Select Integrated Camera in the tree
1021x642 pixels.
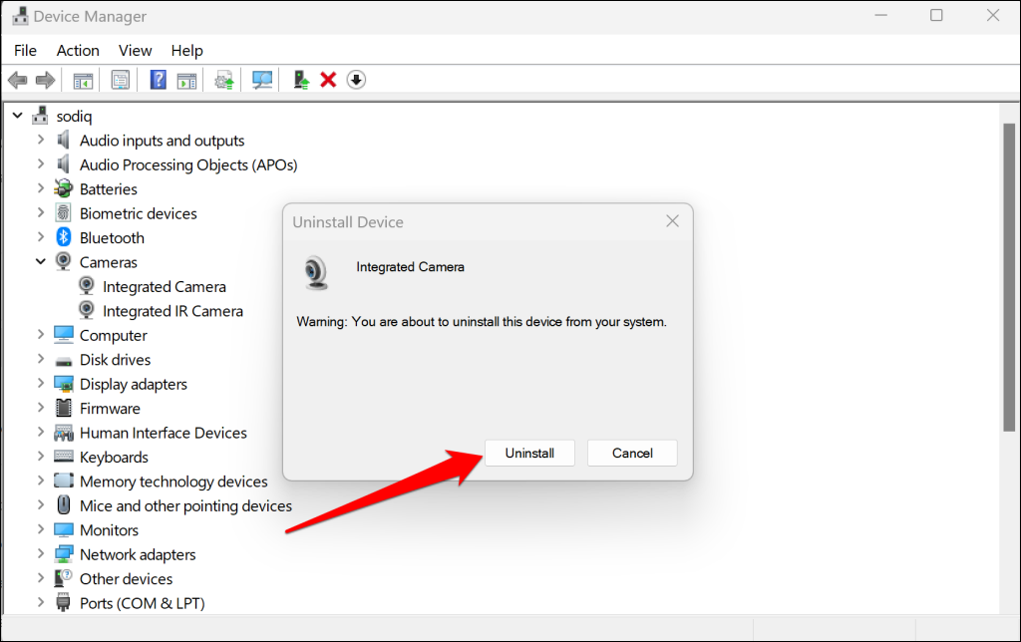[165, 286]
